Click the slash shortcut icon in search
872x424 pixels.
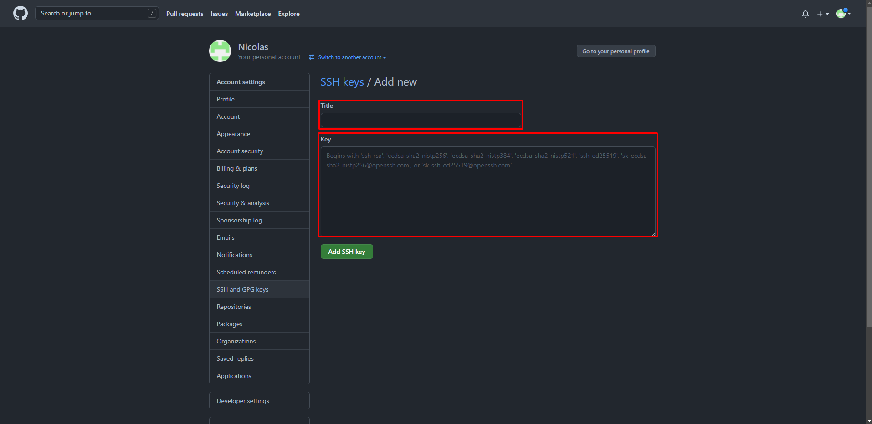(152, 14)
